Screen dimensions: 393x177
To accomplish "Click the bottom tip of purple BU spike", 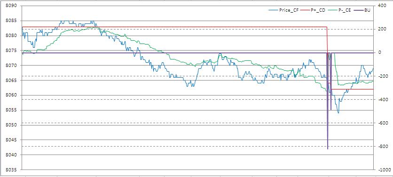I will point(328,148).
